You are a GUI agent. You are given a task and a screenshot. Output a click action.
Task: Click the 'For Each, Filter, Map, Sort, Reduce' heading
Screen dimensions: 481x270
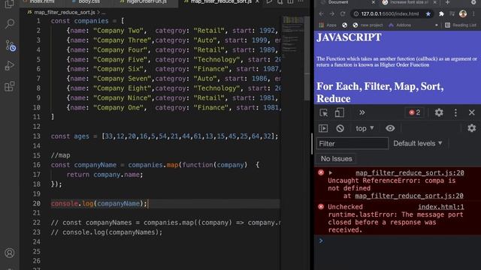coord(380,92)
